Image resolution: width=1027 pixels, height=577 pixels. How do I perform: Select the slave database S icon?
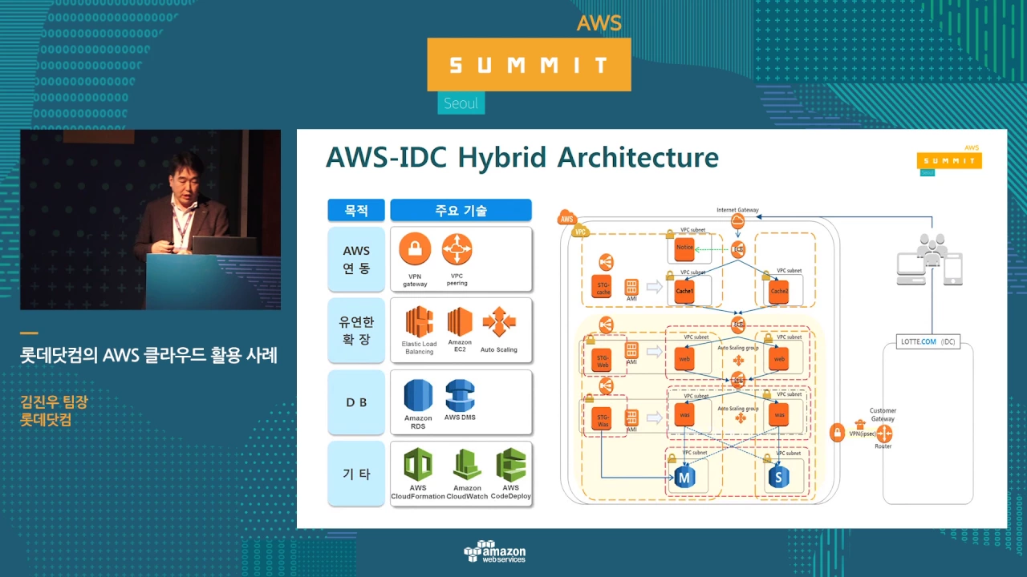777,478
